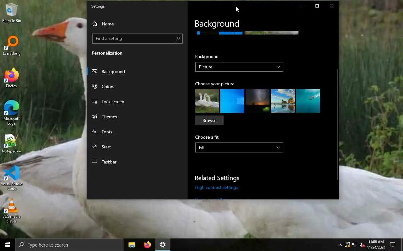Viewport: 403px width, 251px height.
Task: Open the Start settings page
Action: click(137, 147)
